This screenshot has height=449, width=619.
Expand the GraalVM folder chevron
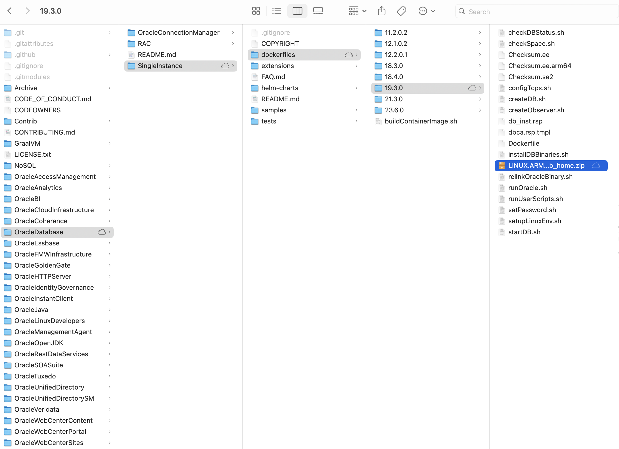tap(109, 143)
